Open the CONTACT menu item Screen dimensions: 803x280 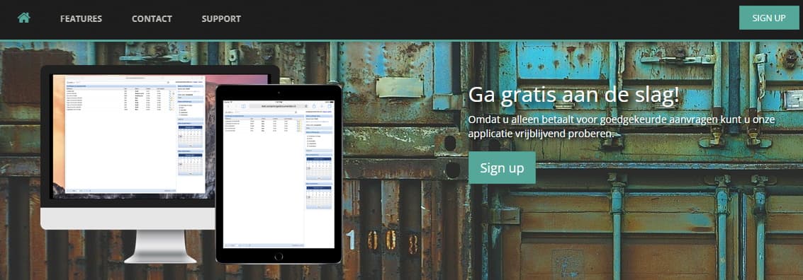(x=152, y=19)
